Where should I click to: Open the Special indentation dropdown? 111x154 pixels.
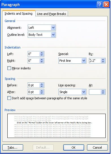(x=84, y=61)
